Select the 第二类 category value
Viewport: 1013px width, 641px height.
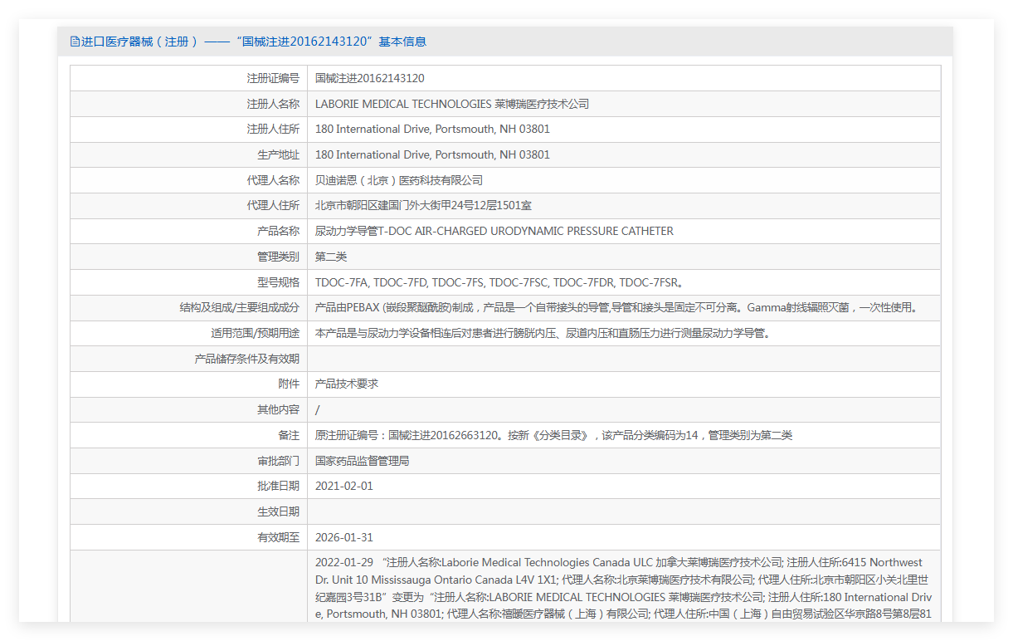pyautogui.click(x=331, y=257)
